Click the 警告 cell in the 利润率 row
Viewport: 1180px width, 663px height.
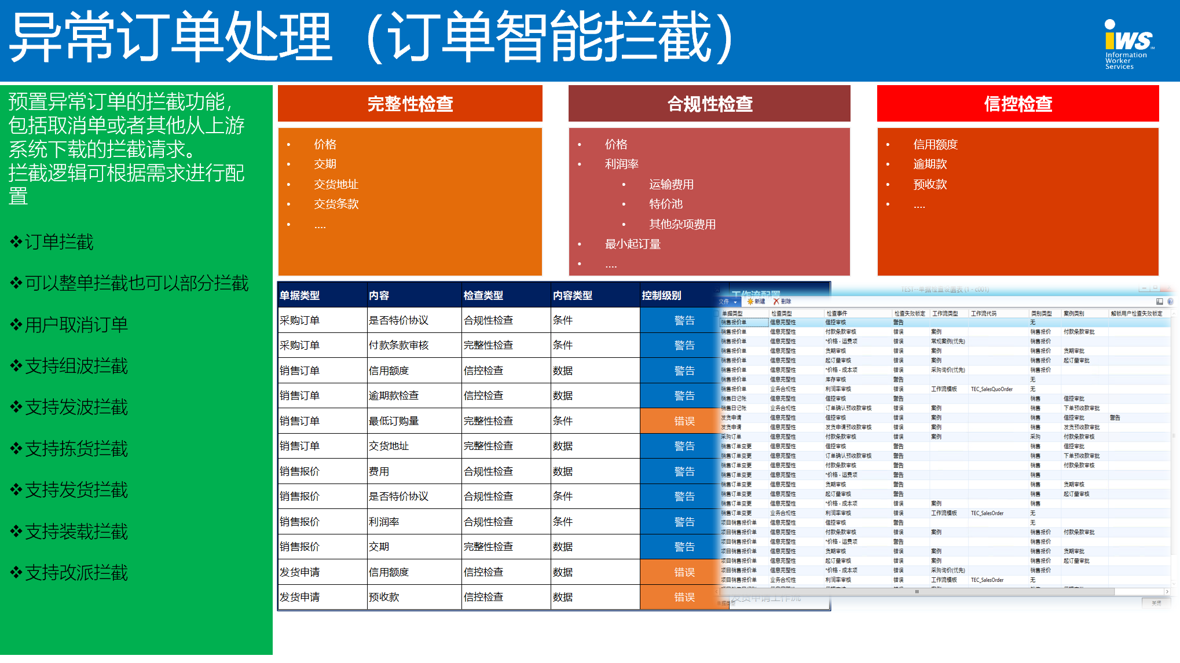pyautogui.click(x=684, y=522)
